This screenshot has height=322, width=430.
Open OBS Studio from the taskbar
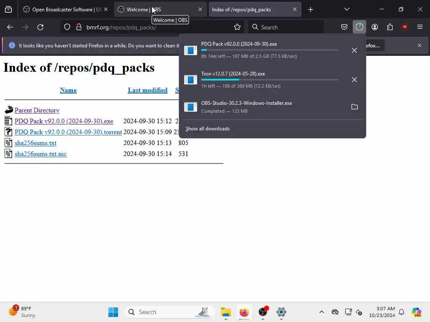263,312
